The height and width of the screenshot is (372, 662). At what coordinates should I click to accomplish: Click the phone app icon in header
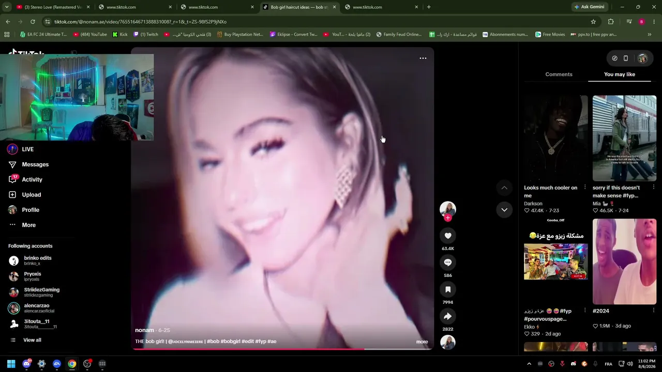pos(626,58)
